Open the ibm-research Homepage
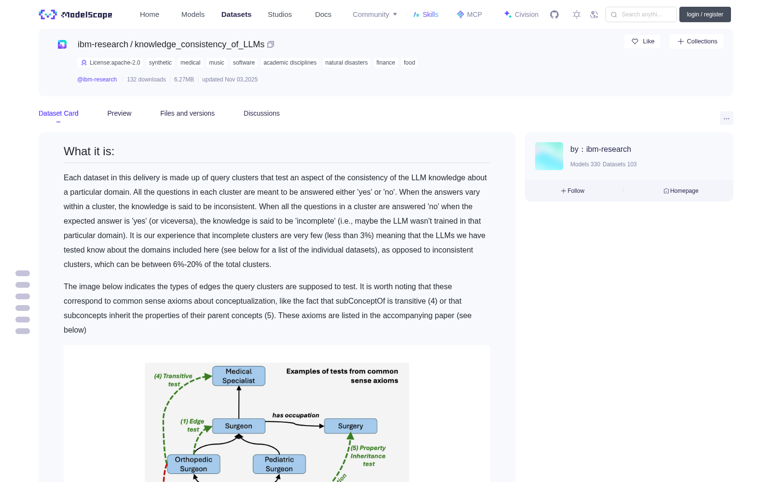This screenshot has width=772, height=482. [681, 191]
